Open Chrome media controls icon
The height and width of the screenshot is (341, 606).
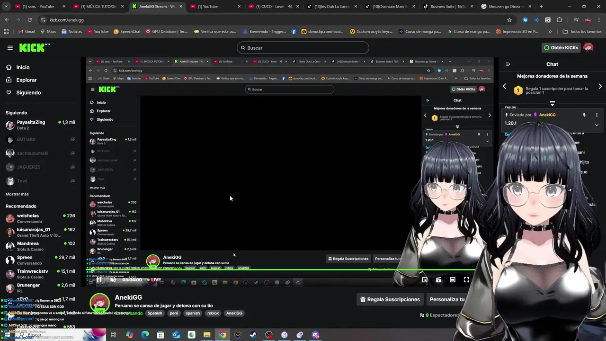point(576,20)
